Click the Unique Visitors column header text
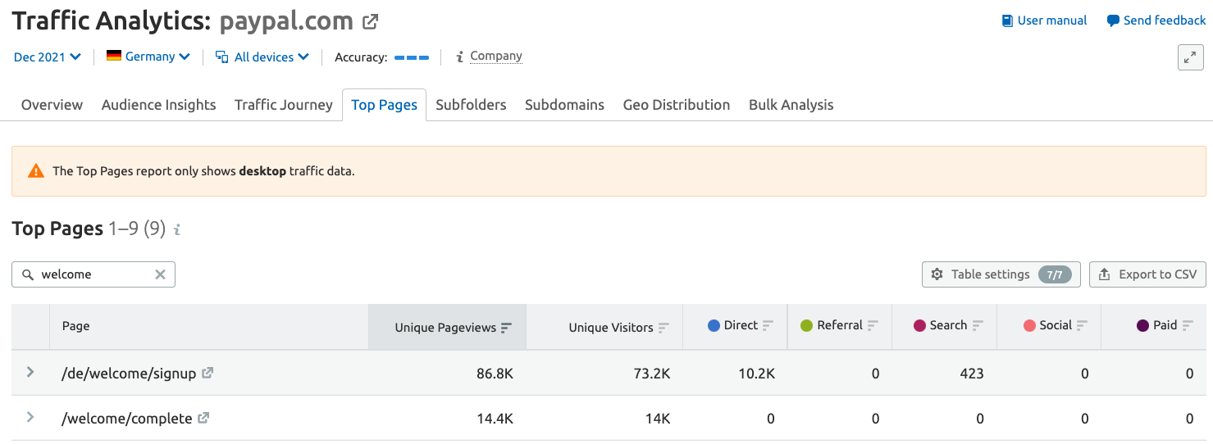Viewport: 1213px width, 444px height. click(x=611, y=328)
